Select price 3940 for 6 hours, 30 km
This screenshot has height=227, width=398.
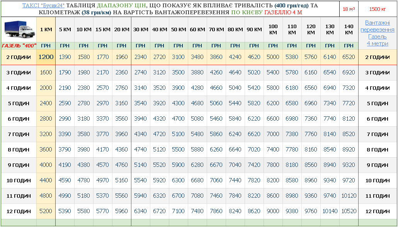[x=140, y=119]
